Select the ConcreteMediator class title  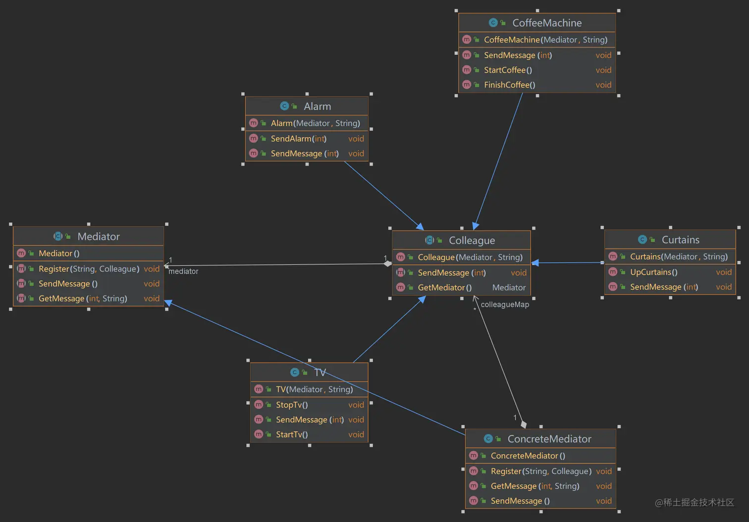(x=549, y=439)
